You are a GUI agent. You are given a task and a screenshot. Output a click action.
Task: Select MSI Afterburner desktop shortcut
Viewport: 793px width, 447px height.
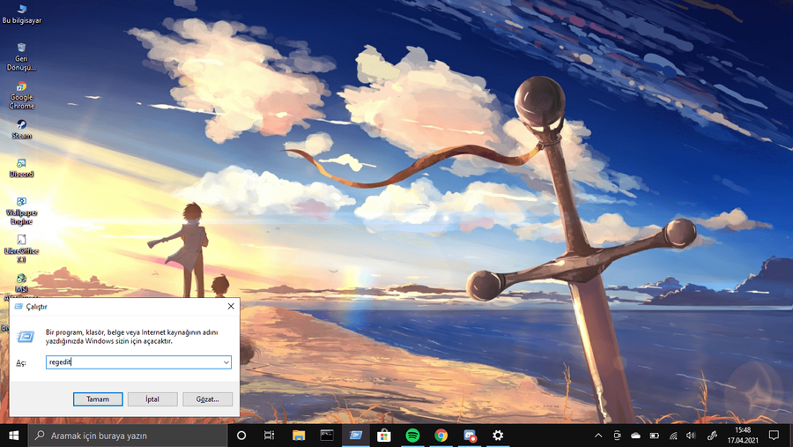[x=21, y=285]
